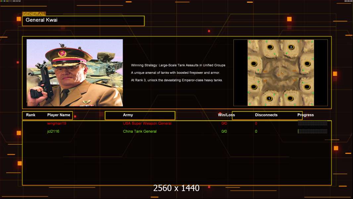Select the Army column header
Image resolution: width=353 pixels, height=199 pixels.
pos(128,115)
